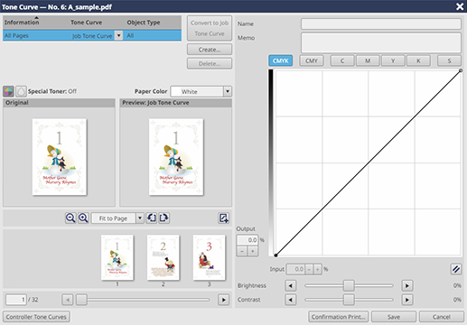Click the CMYK color toner icon
The height and width of the screenshot is (325, 467).
click(8, 91)
